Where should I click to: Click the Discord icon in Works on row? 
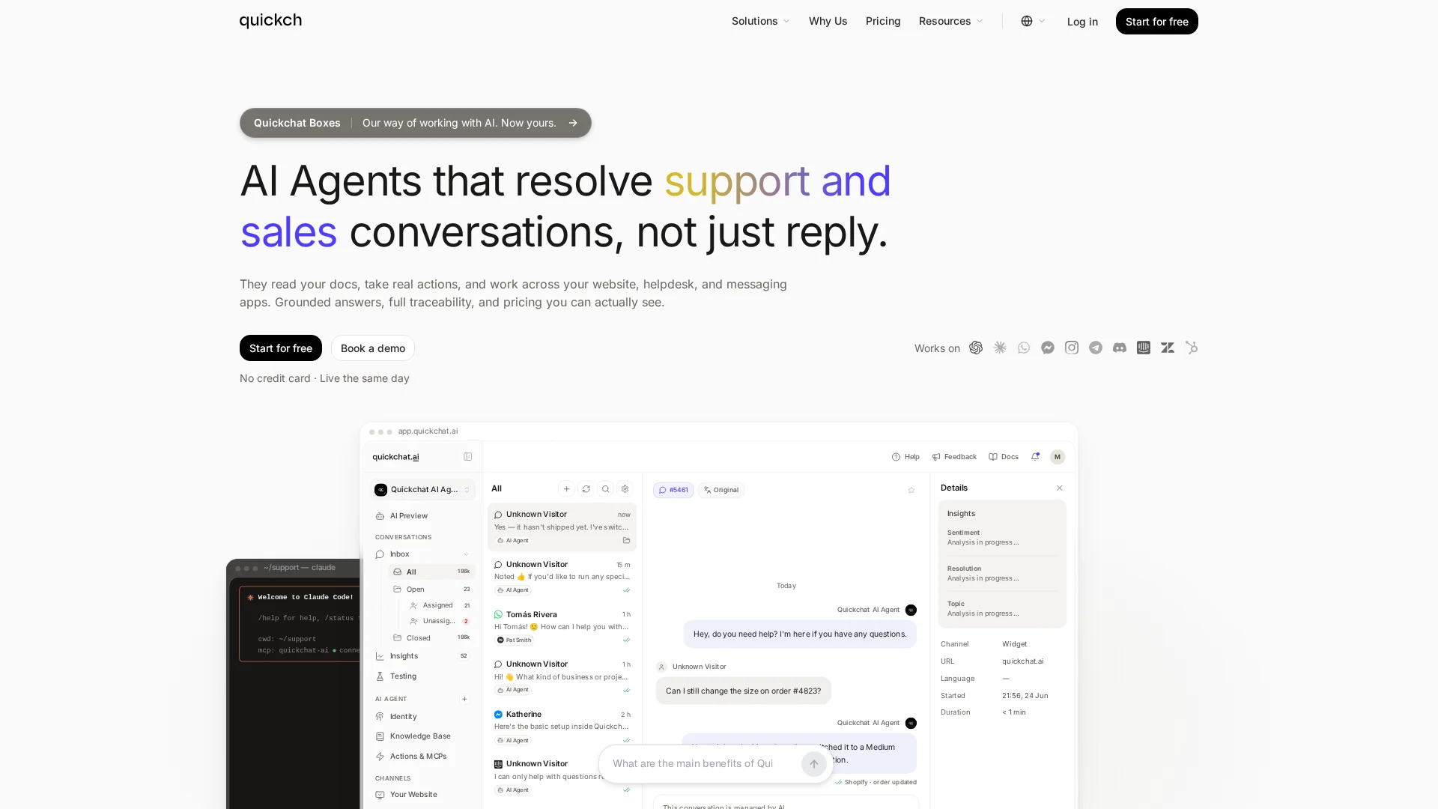pyautogui.click(x=1120, y=348)
